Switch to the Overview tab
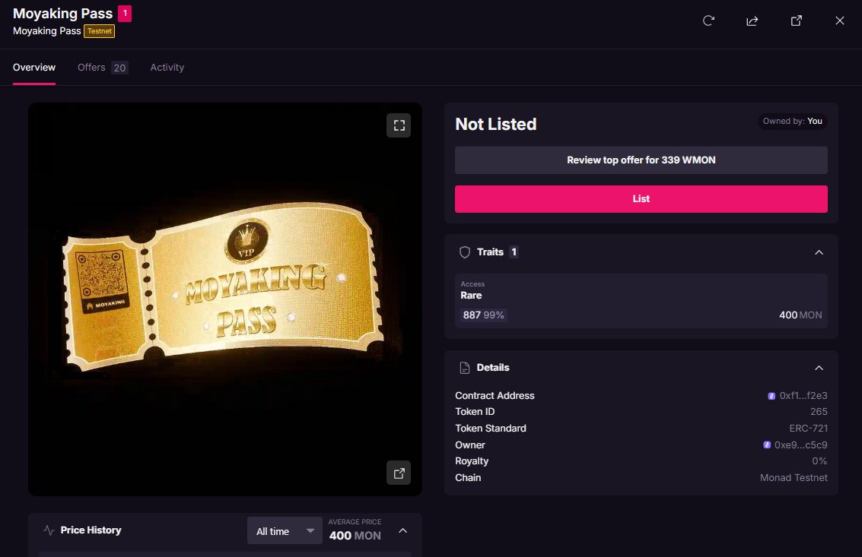This screenshot has height=557, width=862. coord(34,68)
